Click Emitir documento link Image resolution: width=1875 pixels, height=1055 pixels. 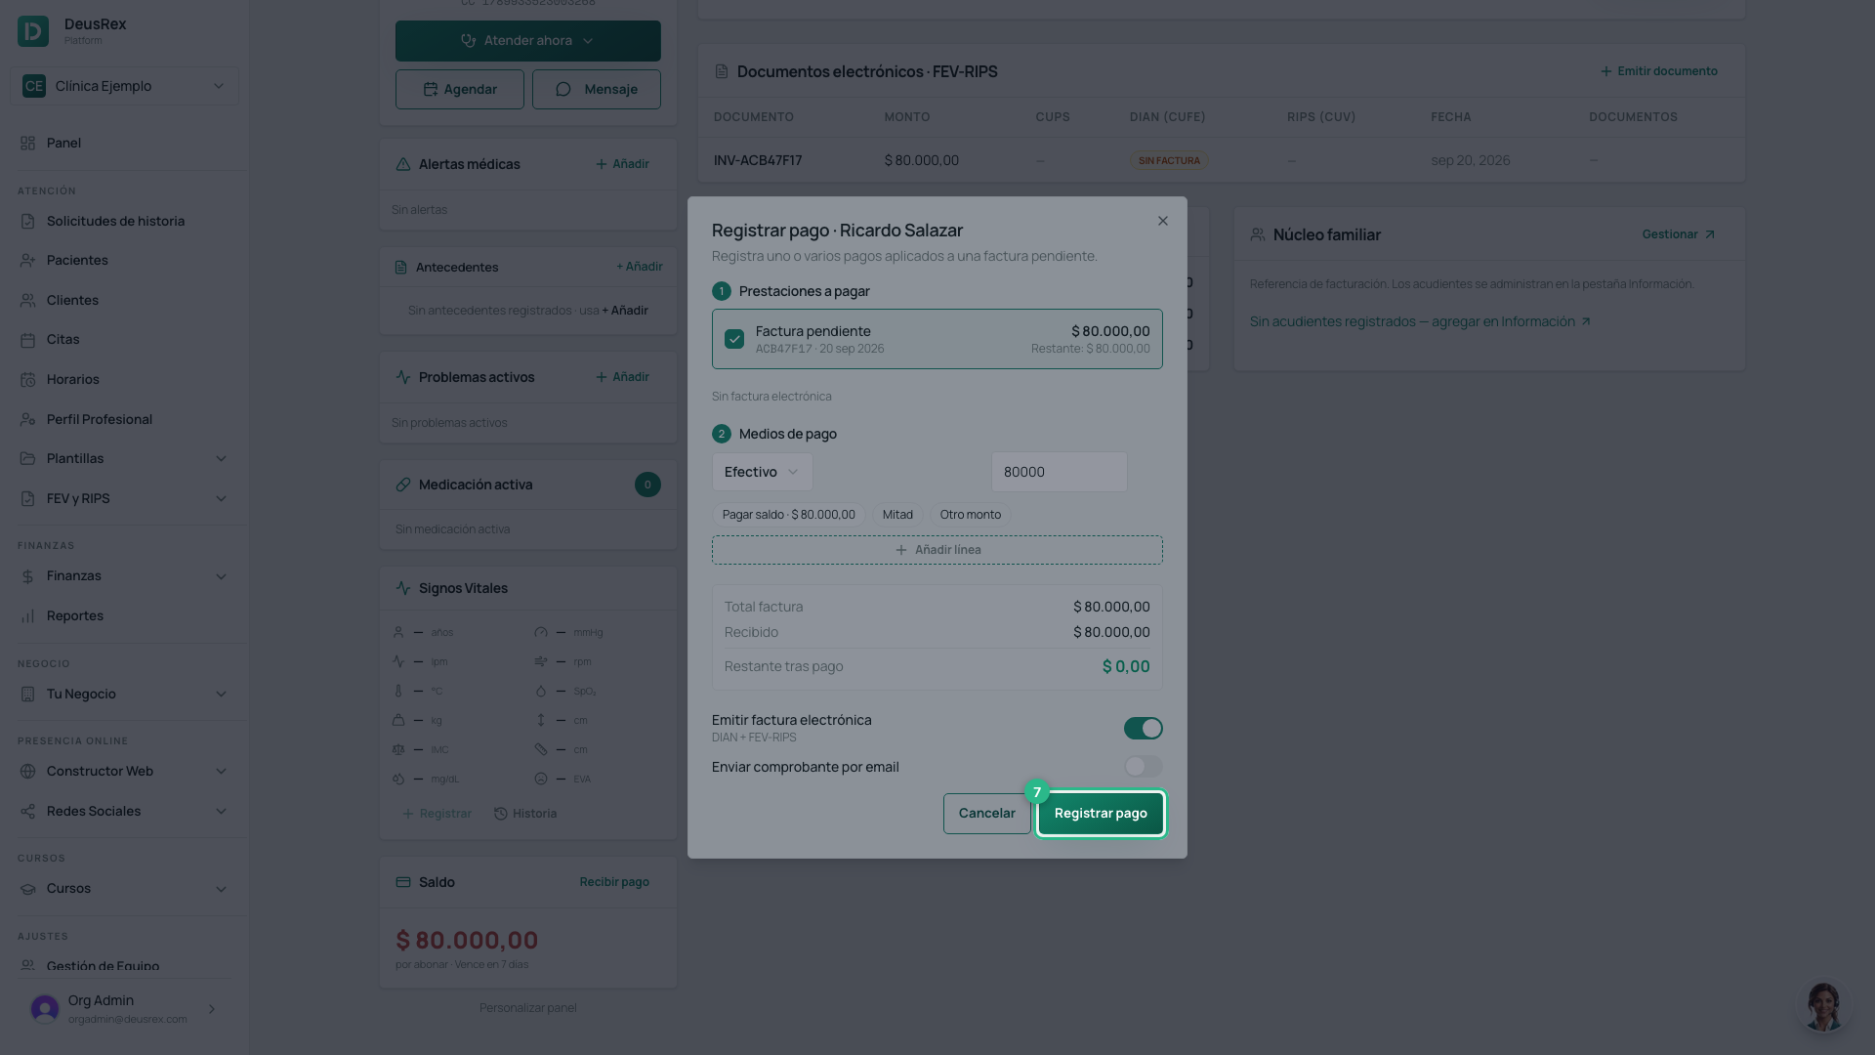1658,71
